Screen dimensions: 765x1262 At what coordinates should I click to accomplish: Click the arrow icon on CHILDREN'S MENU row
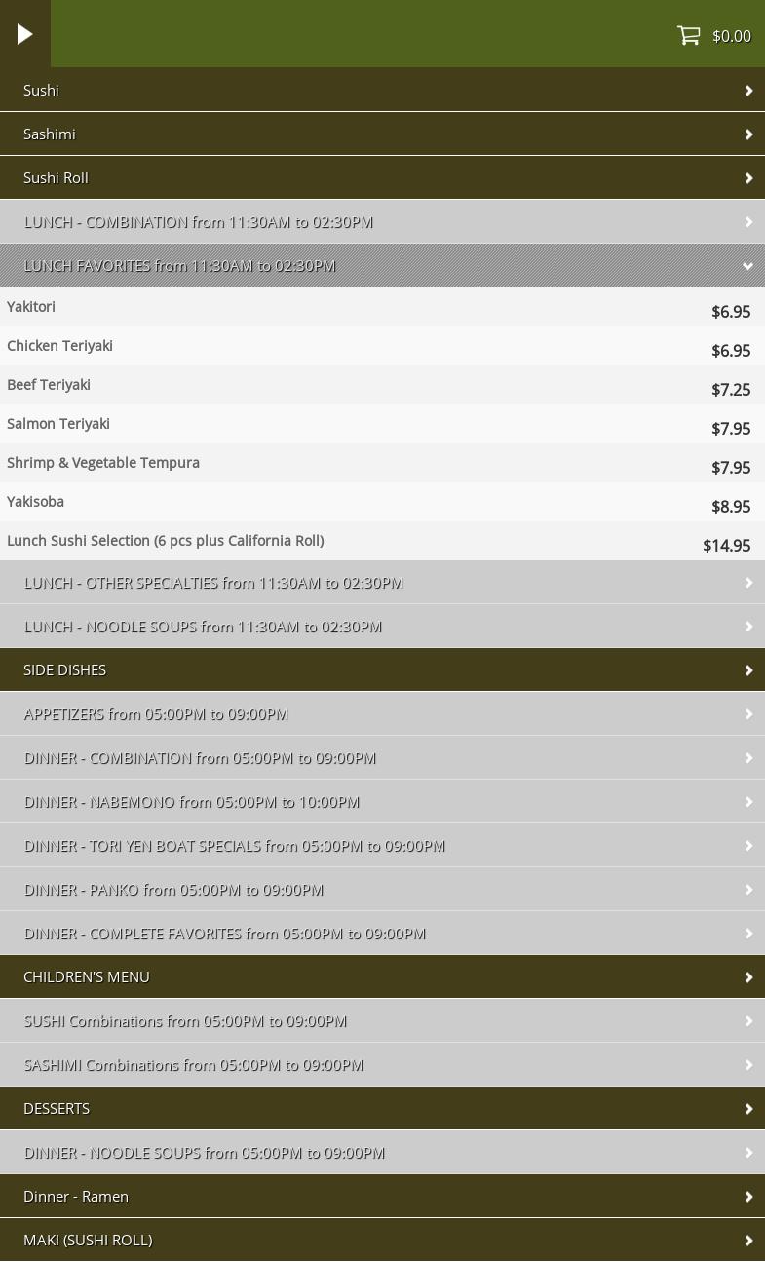(x=748, y=977)
